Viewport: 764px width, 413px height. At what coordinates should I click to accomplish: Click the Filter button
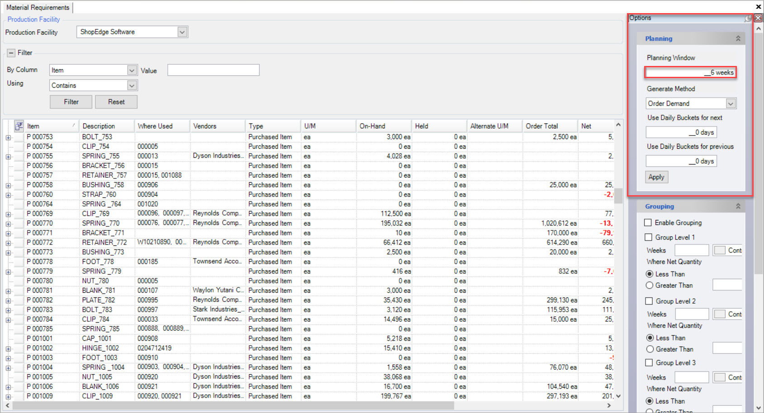(x=71, y=102)
